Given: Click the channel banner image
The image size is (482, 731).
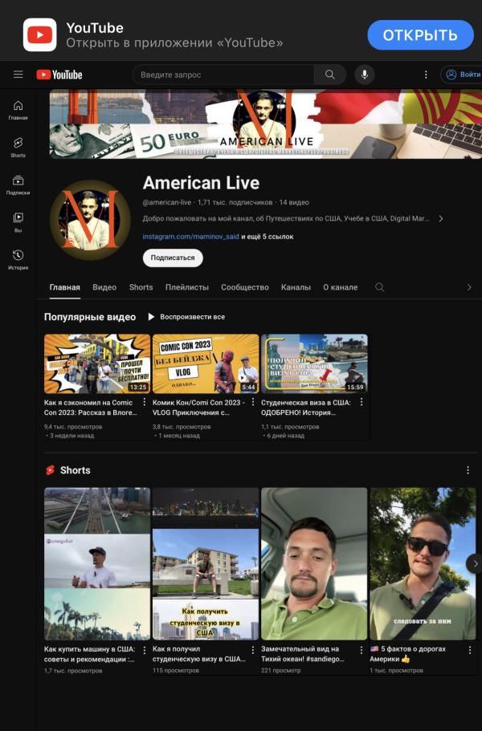Looking at the screenshot, I should [265, 124].
